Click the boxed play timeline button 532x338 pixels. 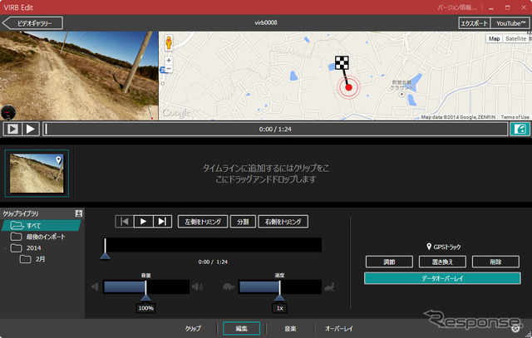(12, 130)
